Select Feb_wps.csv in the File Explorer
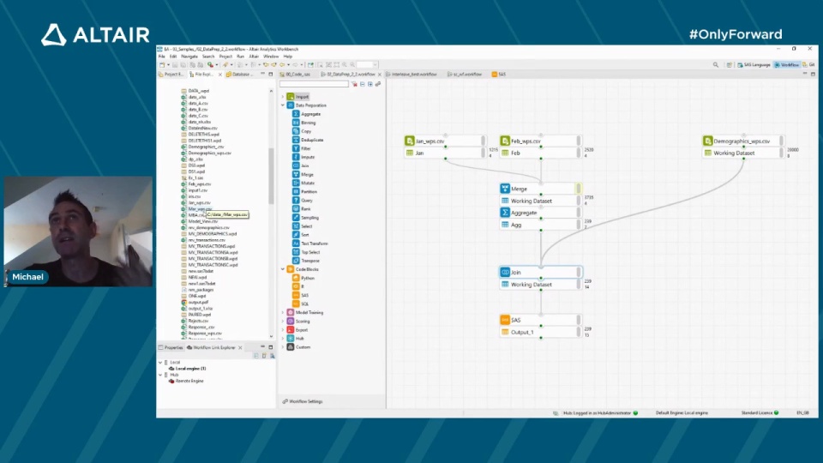 tap(196, 184)
